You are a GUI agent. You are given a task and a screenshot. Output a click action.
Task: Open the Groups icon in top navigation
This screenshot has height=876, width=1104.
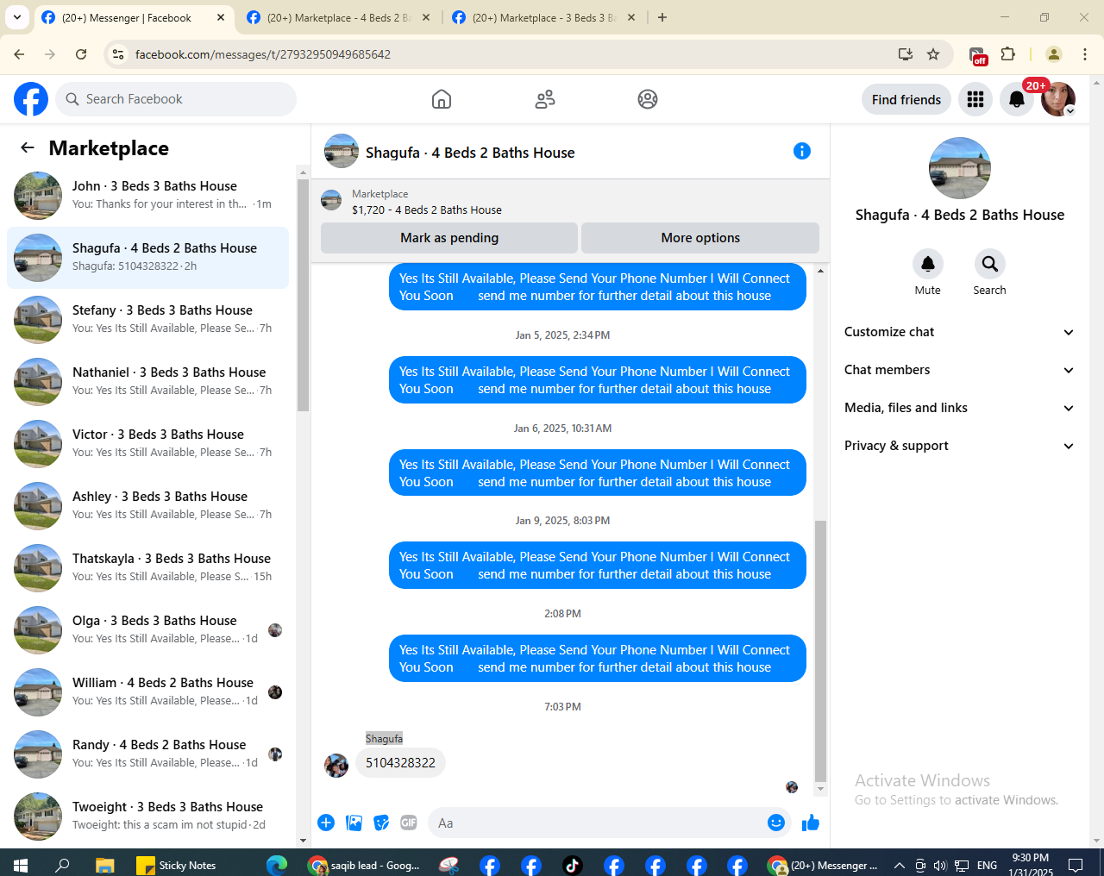pos(648,99)
